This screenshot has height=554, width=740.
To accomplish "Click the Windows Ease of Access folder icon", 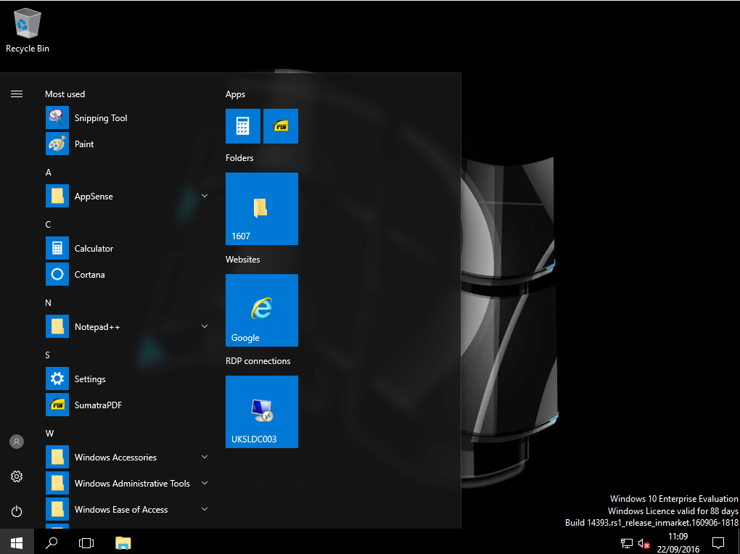I will [x=57, y=509].
